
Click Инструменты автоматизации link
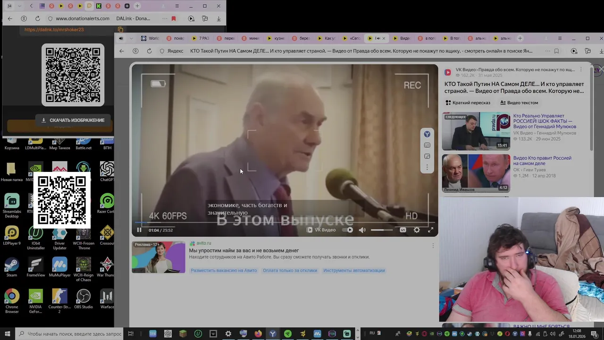[354, 271]
